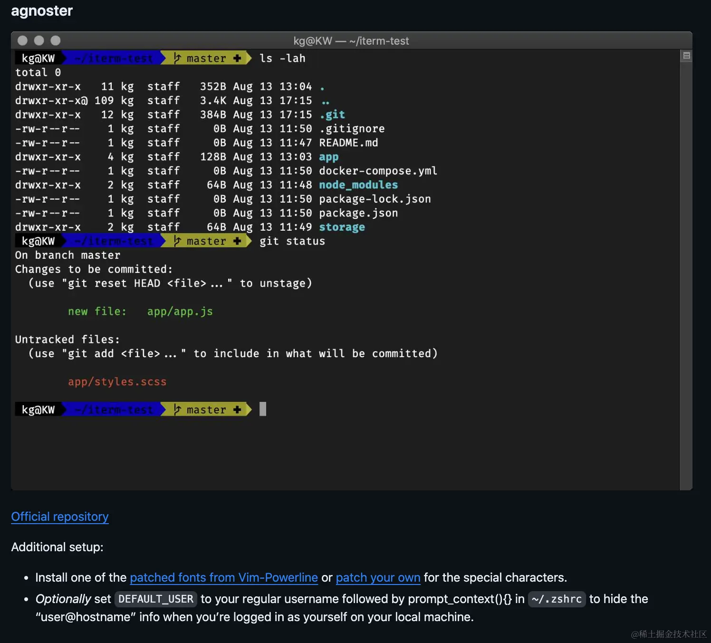This screenshot has height=643, width=711.
Task: Click the "node_modules" directory name
Action: coord(358,185)
